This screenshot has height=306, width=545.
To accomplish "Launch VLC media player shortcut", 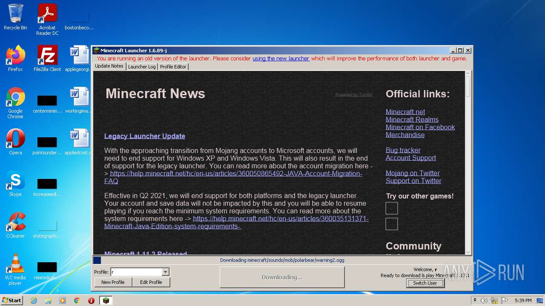I will pos(15,269).
